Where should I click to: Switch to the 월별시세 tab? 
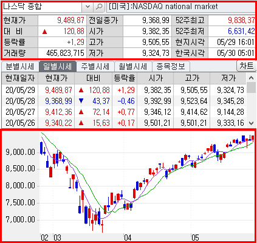[132, 66]
